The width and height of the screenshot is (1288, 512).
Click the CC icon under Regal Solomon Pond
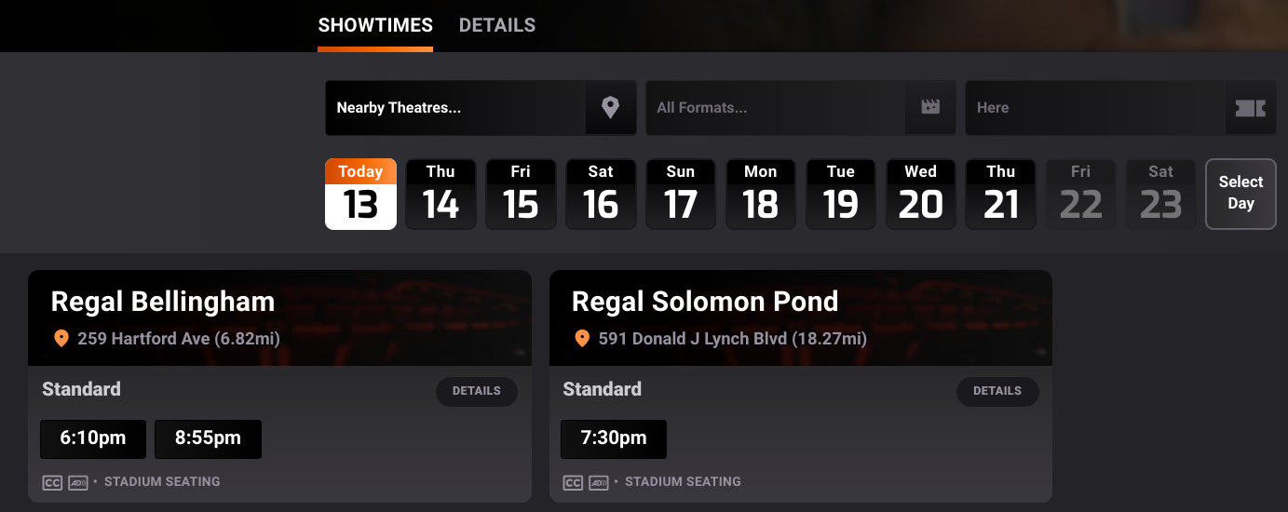coord(573,482)
